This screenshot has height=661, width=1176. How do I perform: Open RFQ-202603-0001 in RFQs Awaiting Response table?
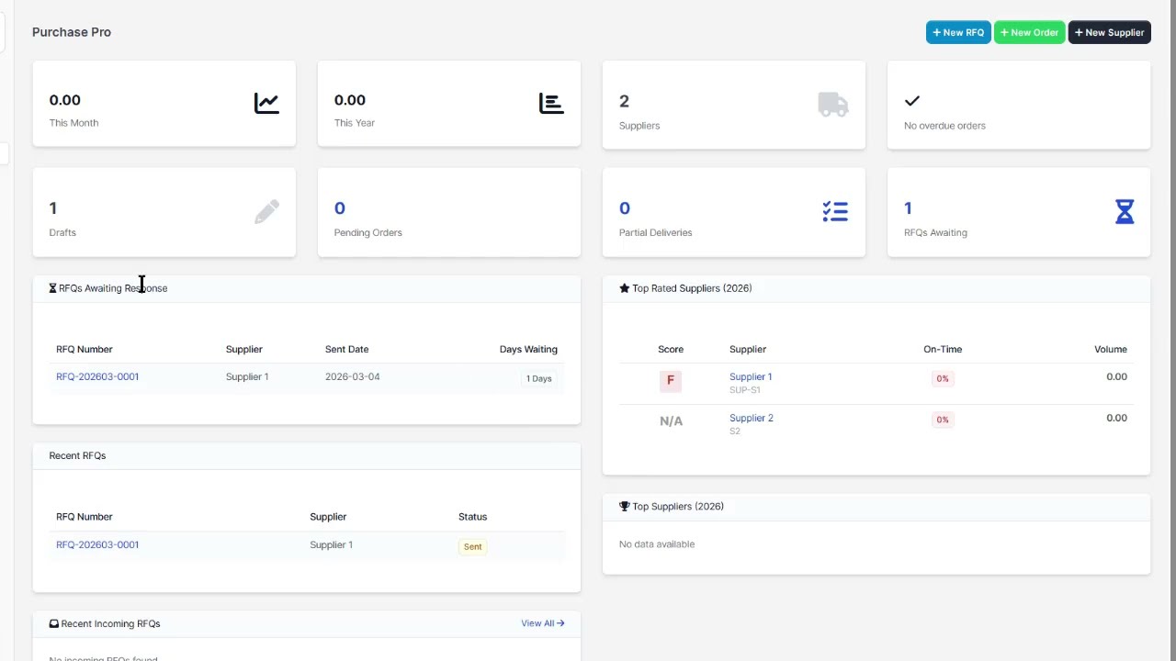coord(97,376)
